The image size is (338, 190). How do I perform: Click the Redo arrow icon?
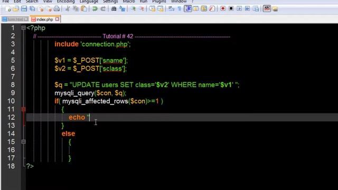click(103, 9)
